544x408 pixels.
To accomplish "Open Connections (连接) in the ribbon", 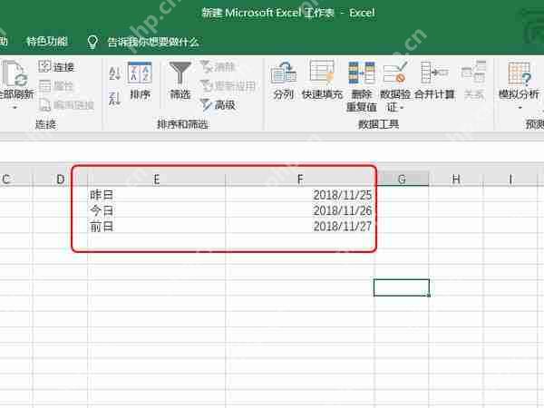I will (56, 66).
